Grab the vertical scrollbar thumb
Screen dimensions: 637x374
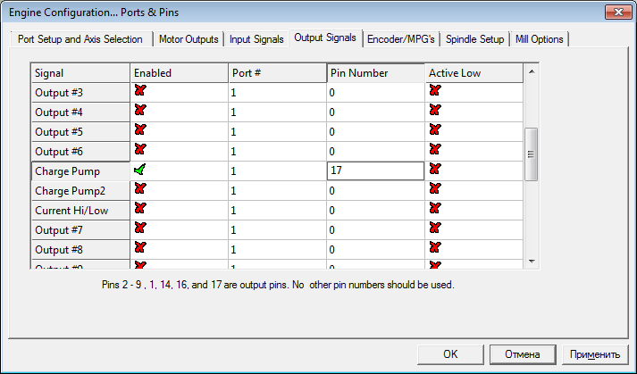[531, 154]
